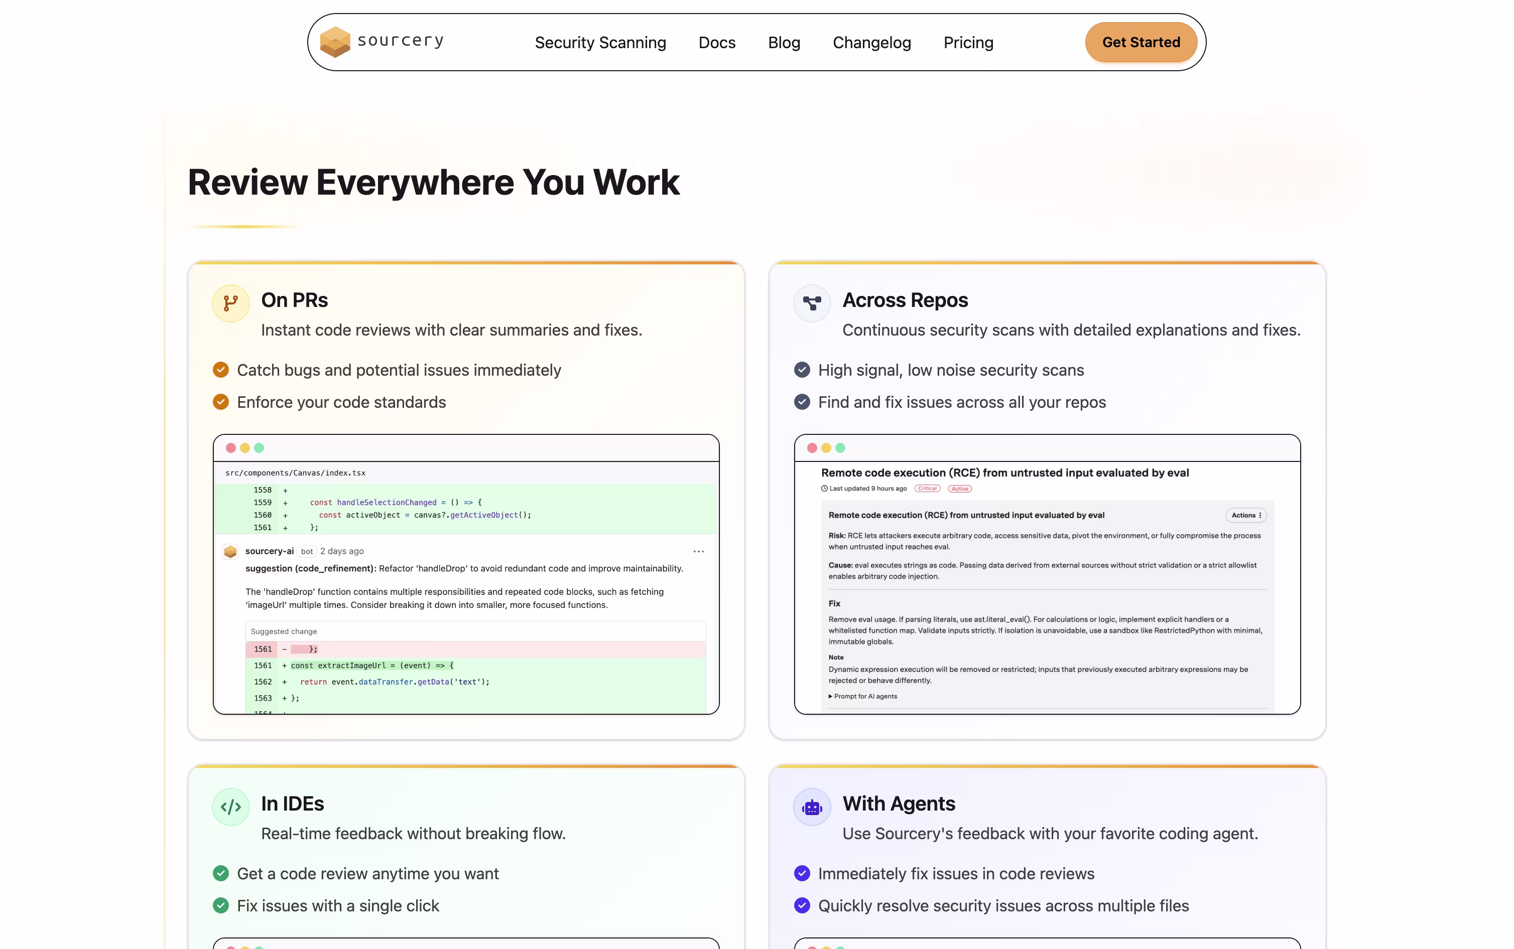Click the Sourcery logo icon
1514x949 pixels.
coord(335,42)
